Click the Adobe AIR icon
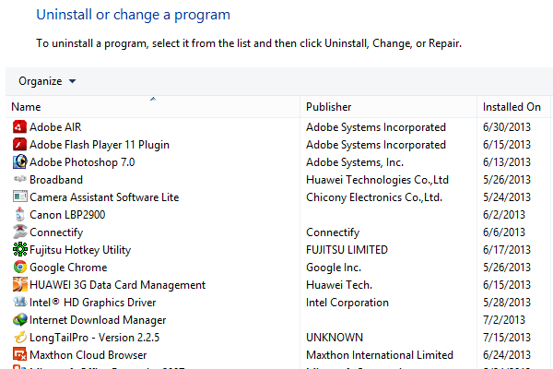 point(19,126)
